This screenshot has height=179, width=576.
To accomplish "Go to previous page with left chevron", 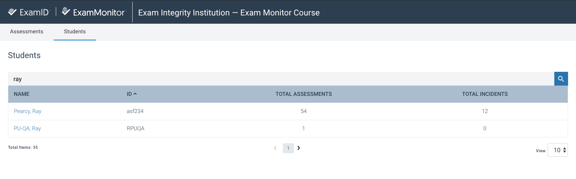I will [x=275, y=148].
